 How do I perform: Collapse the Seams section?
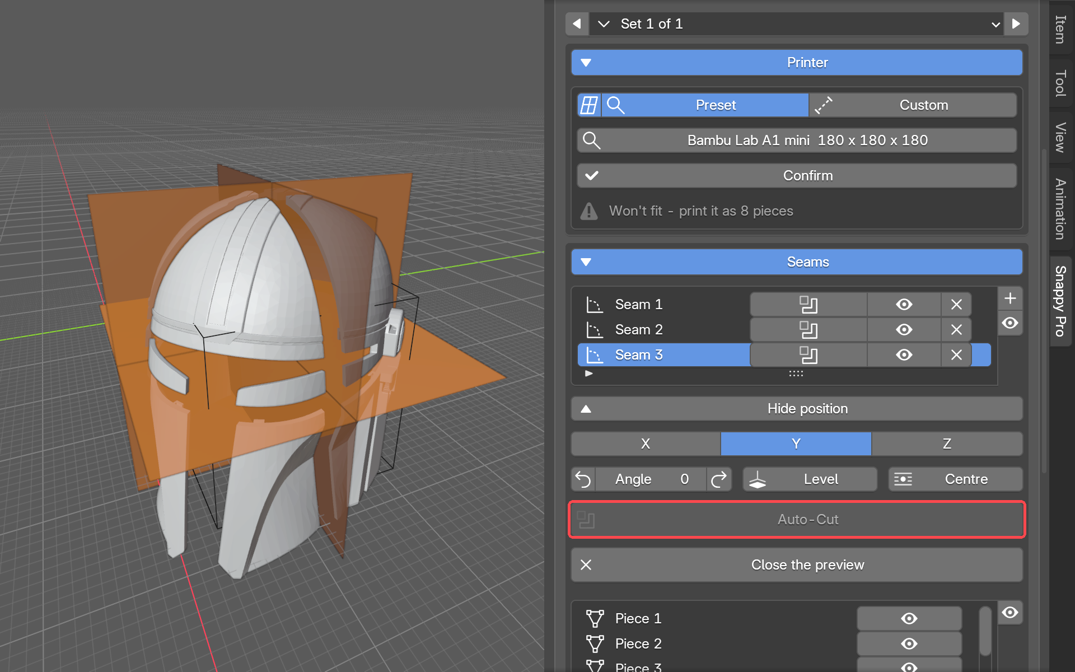point(797,262)
